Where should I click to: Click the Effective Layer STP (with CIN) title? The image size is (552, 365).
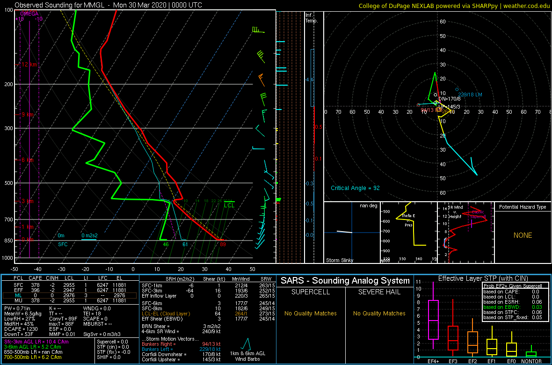pyautogui.click(x=483, y=279)
